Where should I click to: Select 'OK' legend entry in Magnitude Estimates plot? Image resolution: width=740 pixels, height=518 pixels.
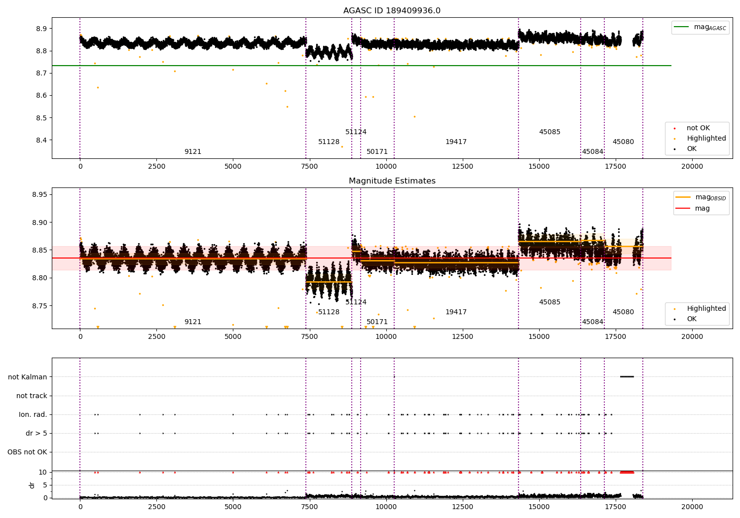[x=692, y=319]
